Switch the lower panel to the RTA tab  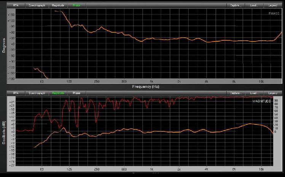click(16, 93)
